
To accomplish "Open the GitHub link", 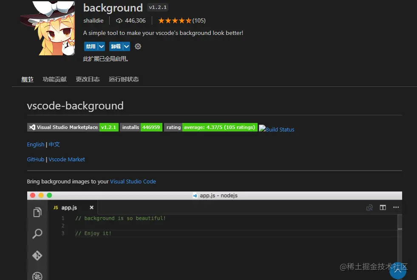I will (36, 160).
